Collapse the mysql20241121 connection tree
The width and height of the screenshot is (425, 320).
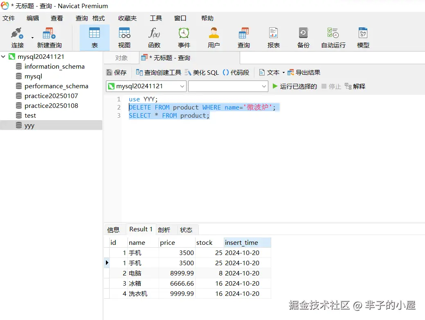point(3,56)
